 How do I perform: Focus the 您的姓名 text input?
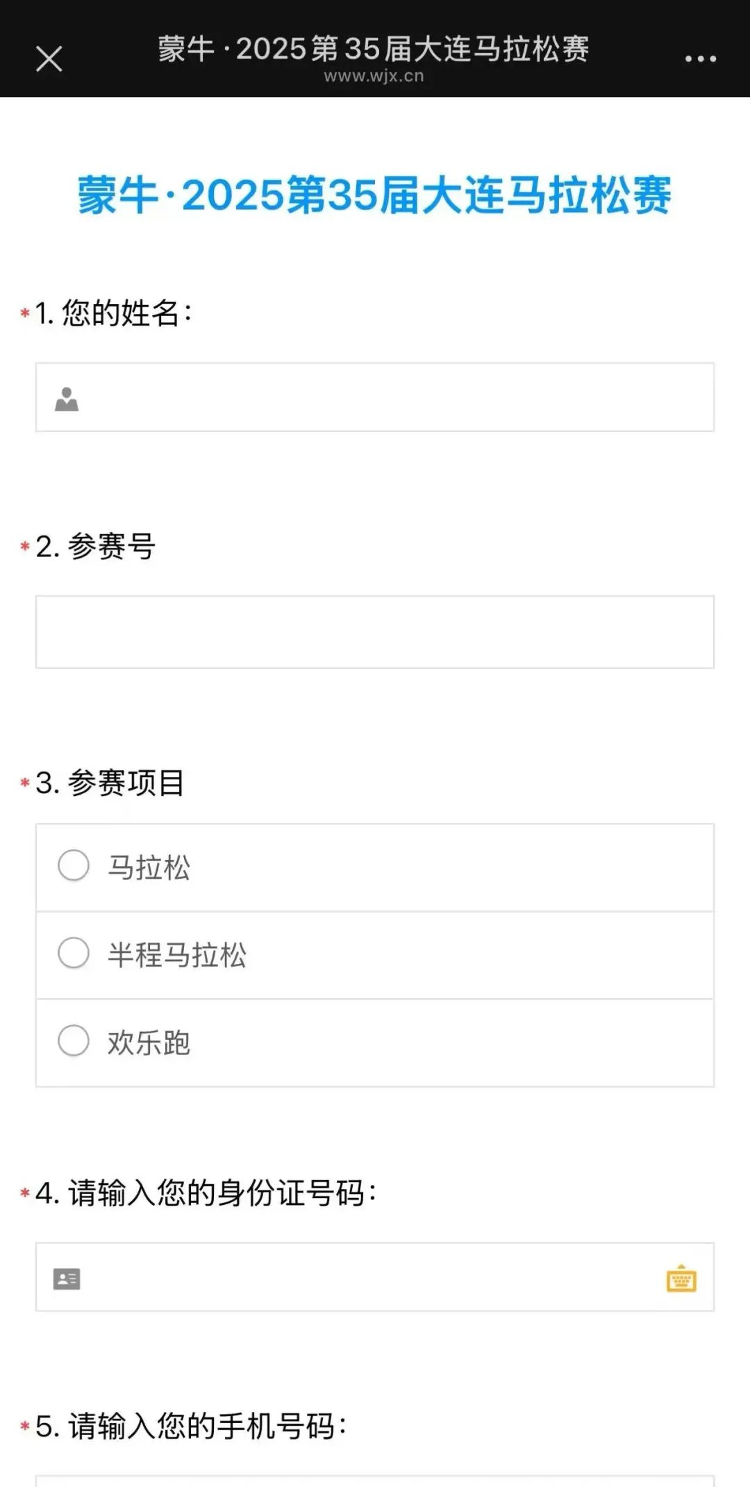375,397
